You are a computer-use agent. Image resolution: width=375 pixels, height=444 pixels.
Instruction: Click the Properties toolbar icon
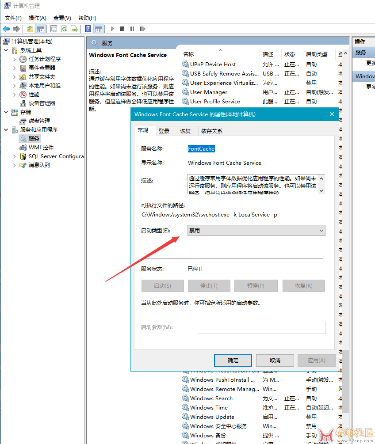tap(54, 29)
